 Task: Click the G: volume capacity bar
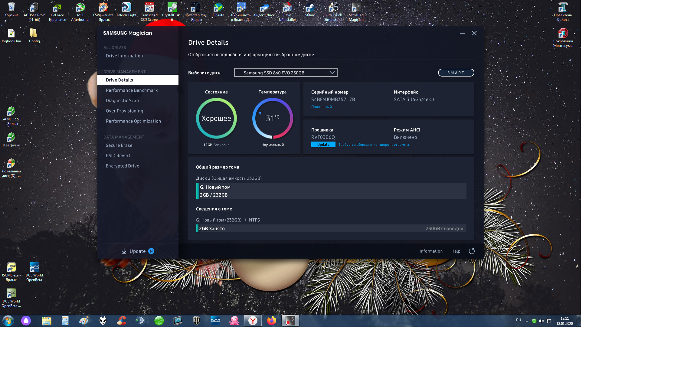click(331, 191)
